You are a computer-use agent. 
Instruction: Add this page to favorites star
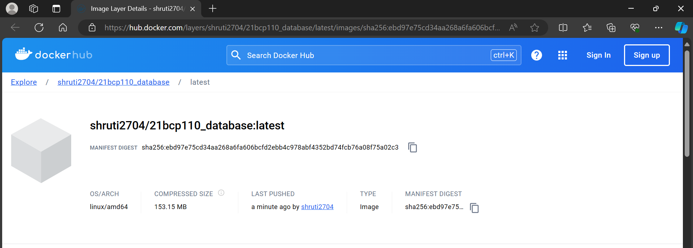(534, 27)
